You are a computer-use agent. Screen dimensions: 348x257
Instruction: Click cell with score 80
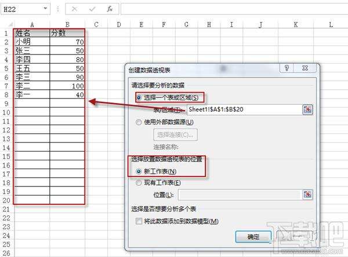67,60
